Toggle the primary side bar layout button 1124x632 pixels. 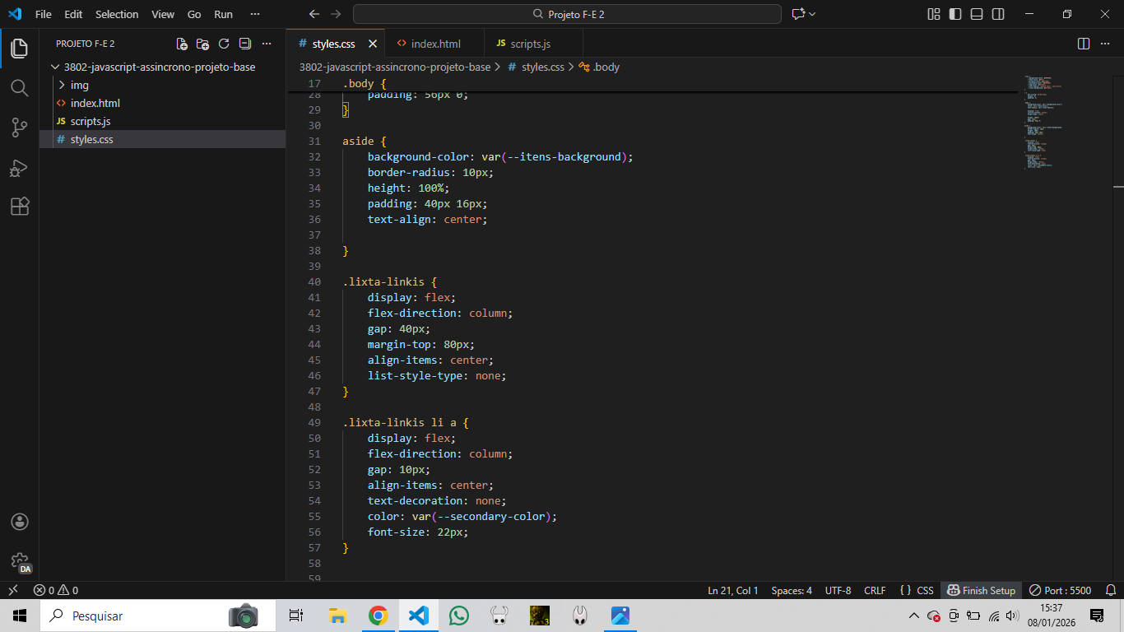tap(955, 14)
